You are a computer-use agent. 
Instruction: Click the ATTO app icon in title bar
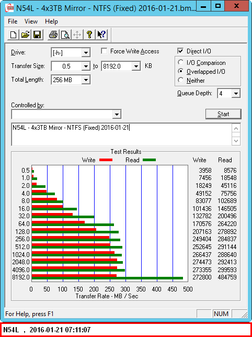coord(9,8)
